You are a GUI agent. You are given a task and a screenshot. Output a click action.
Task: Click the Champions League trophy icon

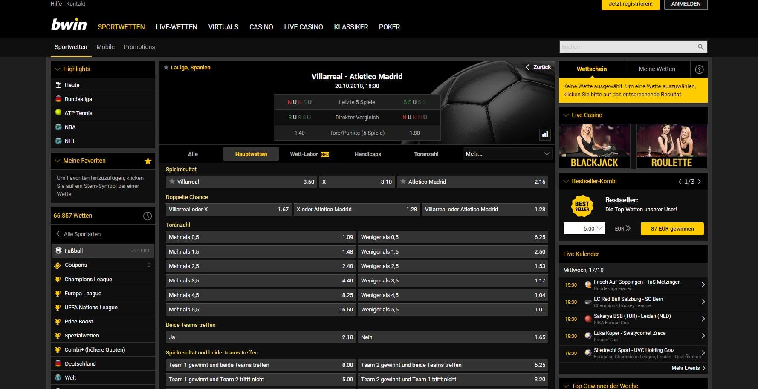pos(58,280)
